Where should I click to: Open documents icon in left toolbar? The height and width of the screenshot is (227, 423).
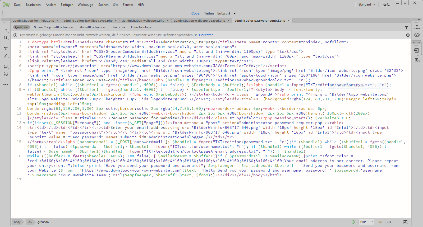(x=6, y=31)
